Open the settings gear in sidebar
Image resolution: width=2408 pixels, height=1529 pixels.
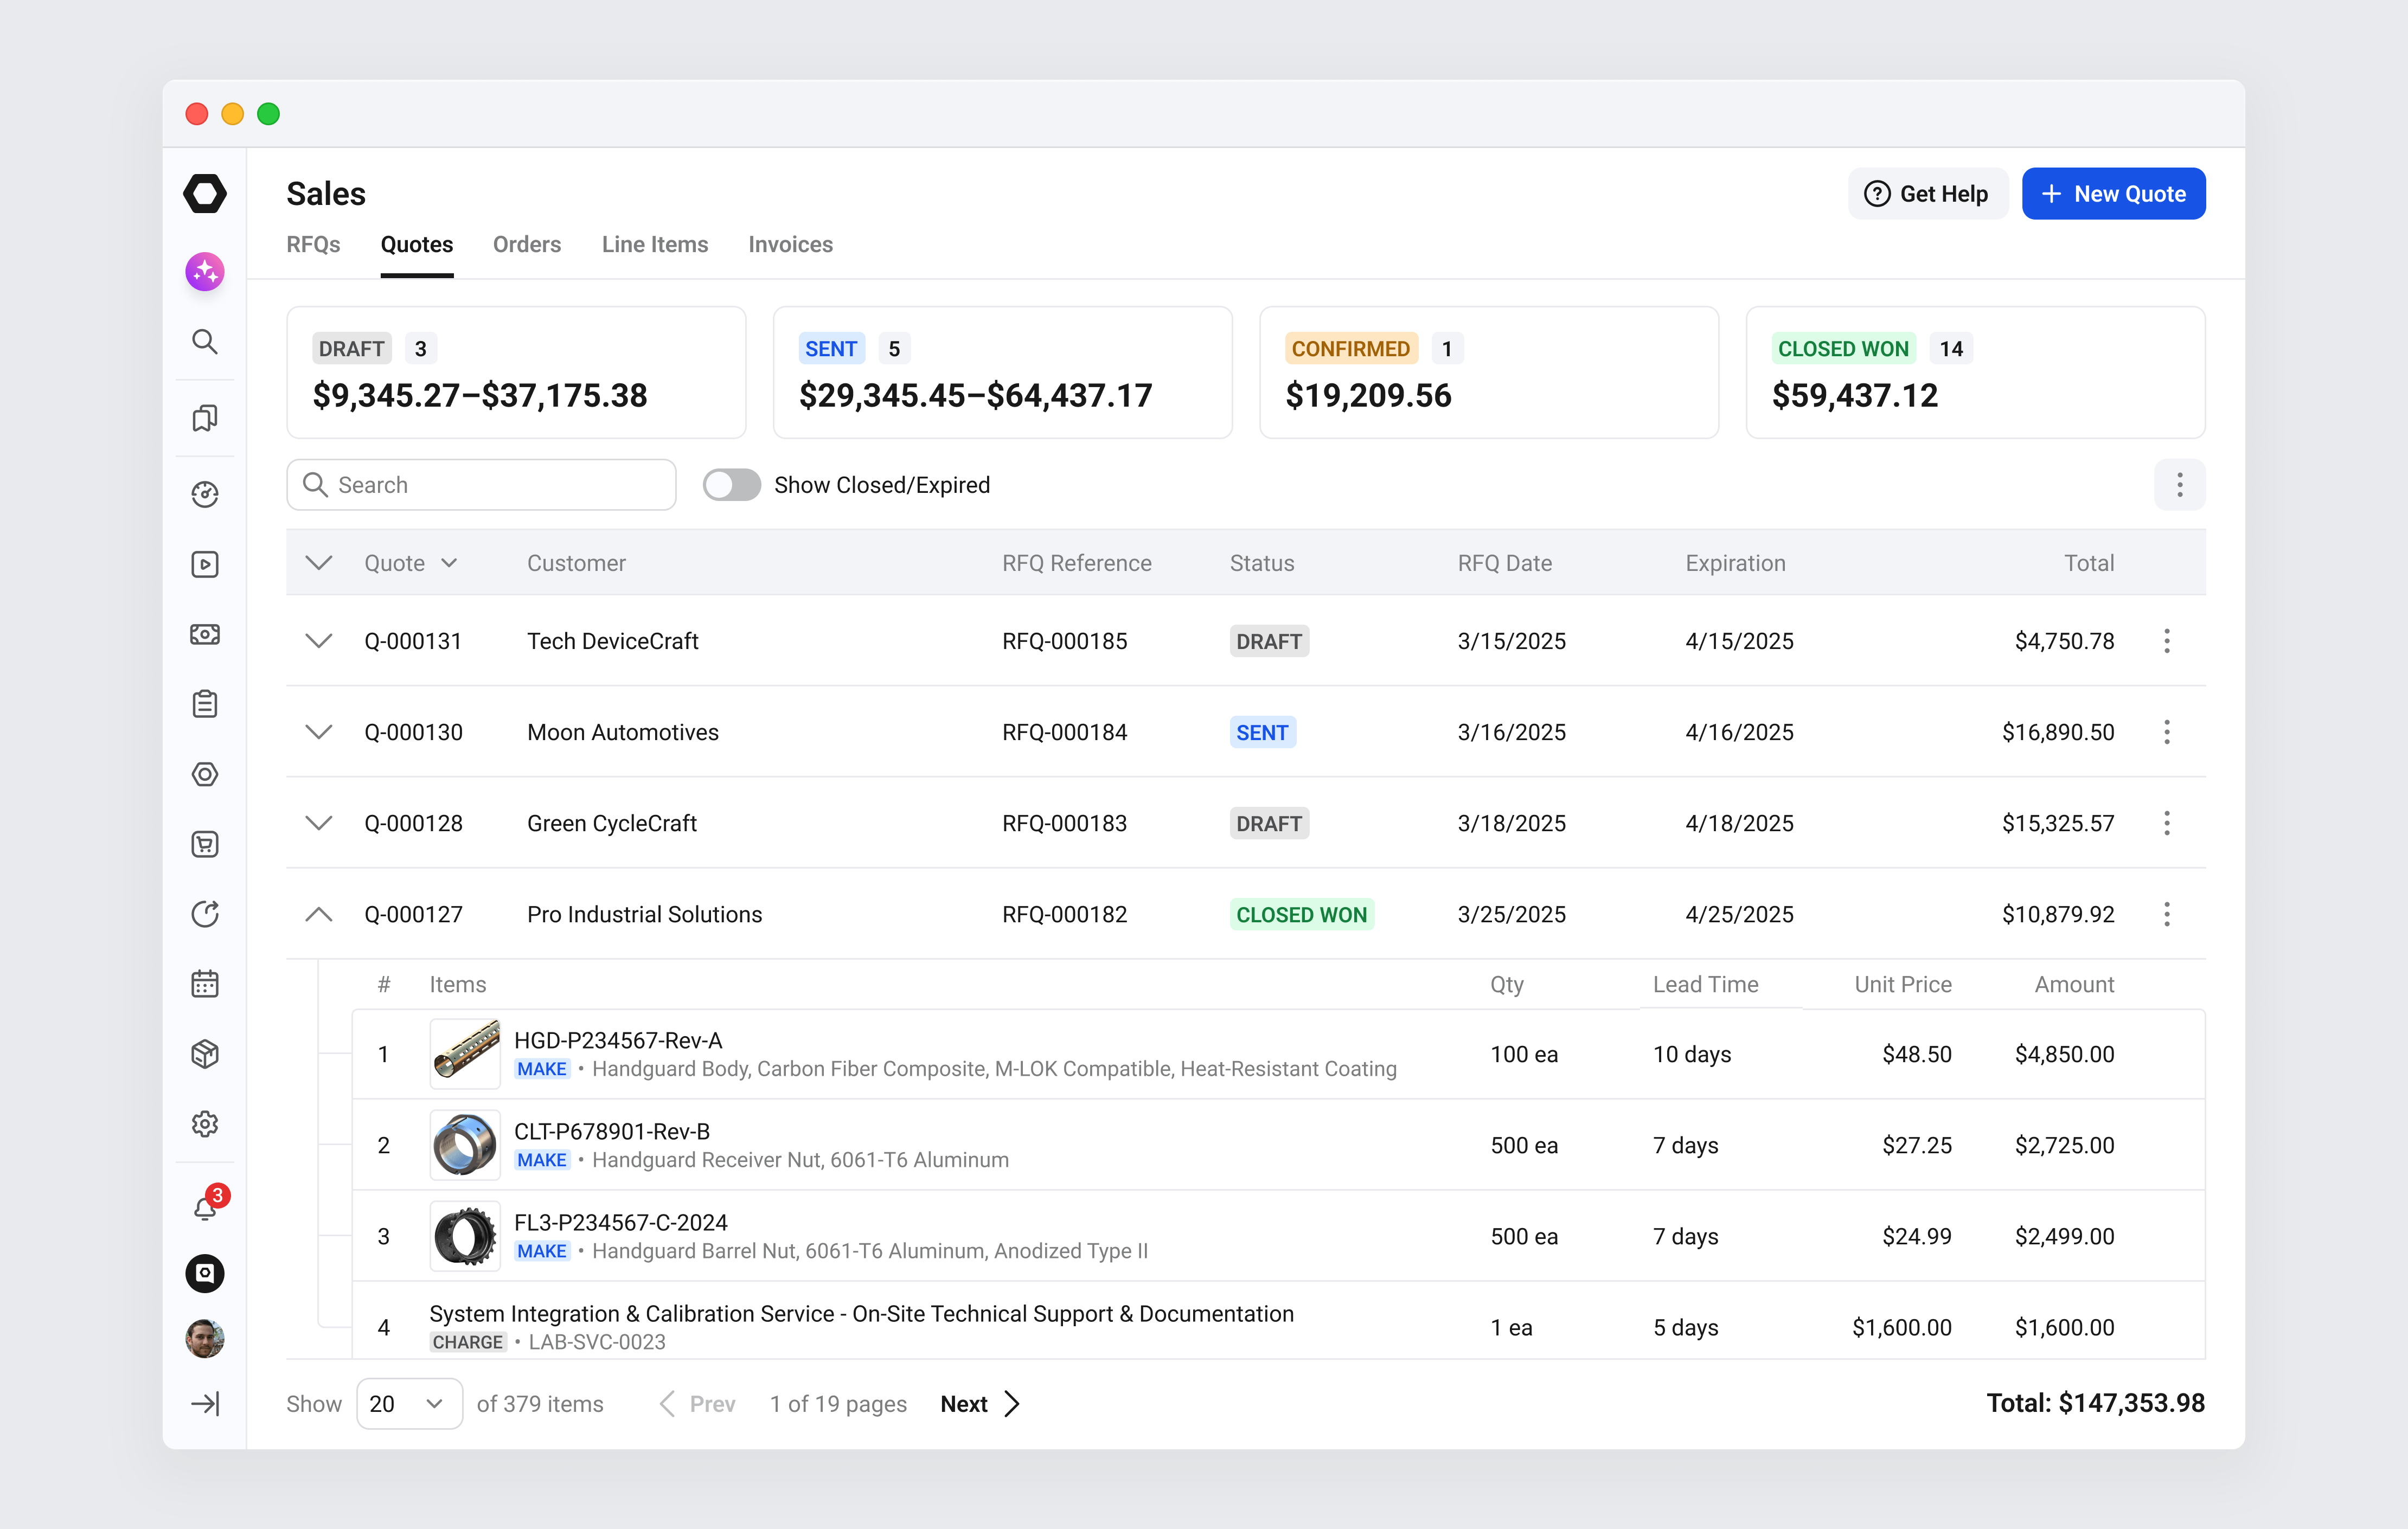coord(205,1123)
